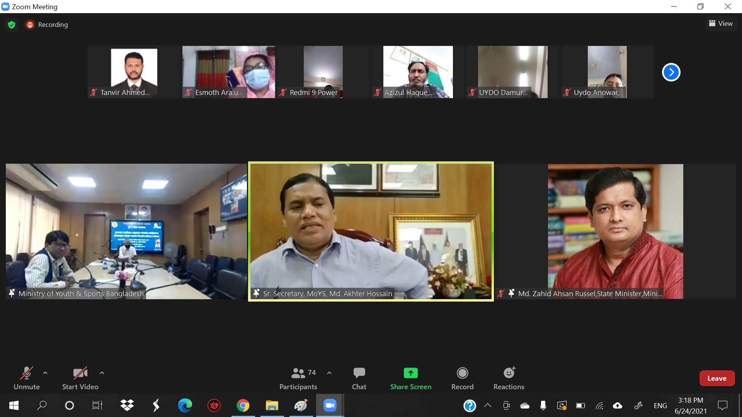Open Google Chrome from taskbar
The height and width of the screenshot is (417, 742).
coord(243,405)
